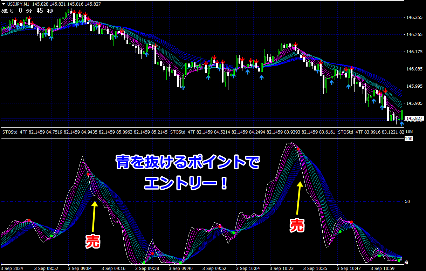Select the エントリー！ annotation text
Image resolution: width=426 pixels, height=271 pixels.
[186, 183]
